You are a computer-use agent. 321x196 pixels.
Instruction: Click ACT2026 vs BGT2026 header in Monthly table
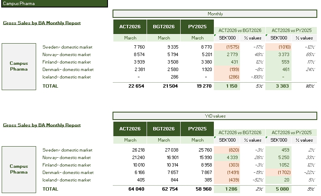pos(240,30)
